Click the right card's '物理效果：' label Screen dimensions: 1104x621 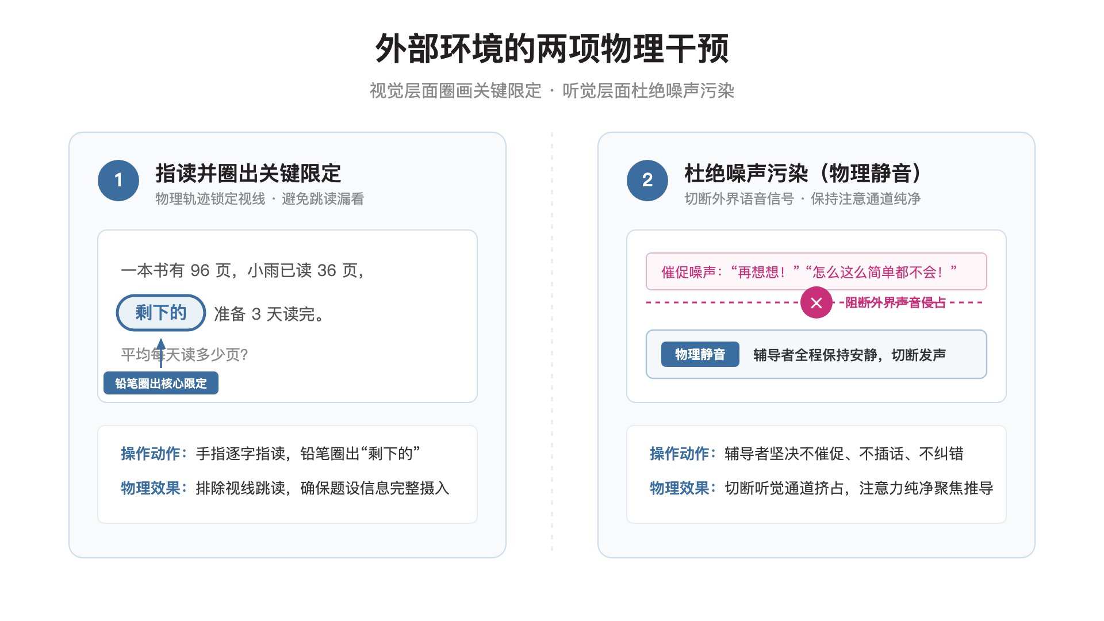683,488
